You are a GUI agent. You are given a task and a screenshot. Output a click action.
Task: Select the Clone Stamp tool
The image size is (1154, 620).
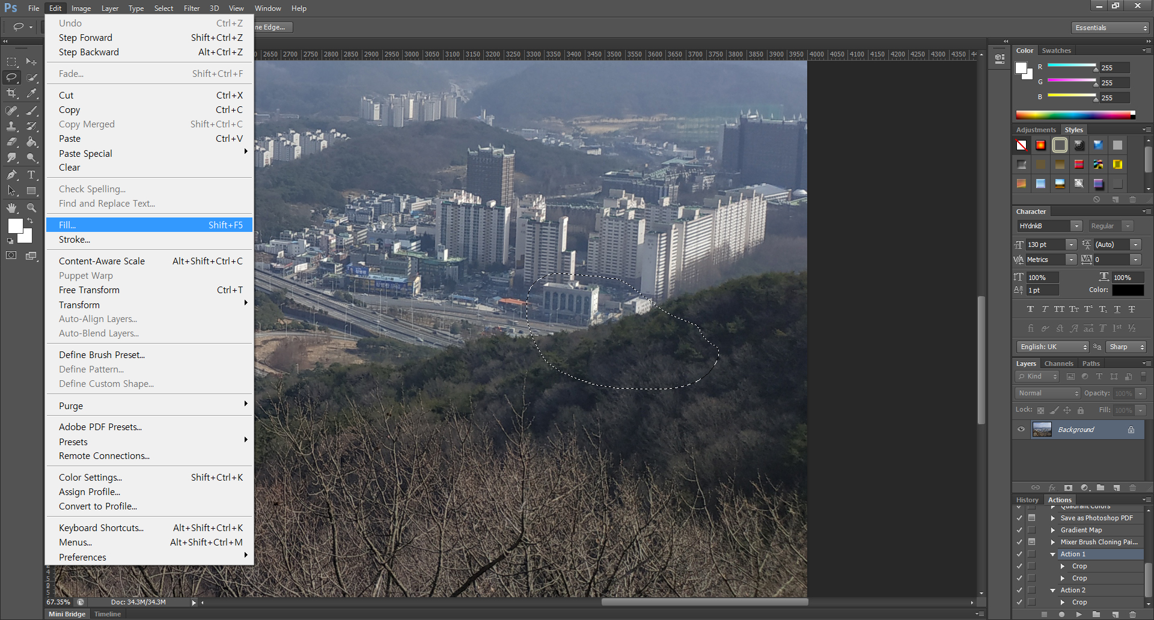pyautogui.click(x=11, y=126)
